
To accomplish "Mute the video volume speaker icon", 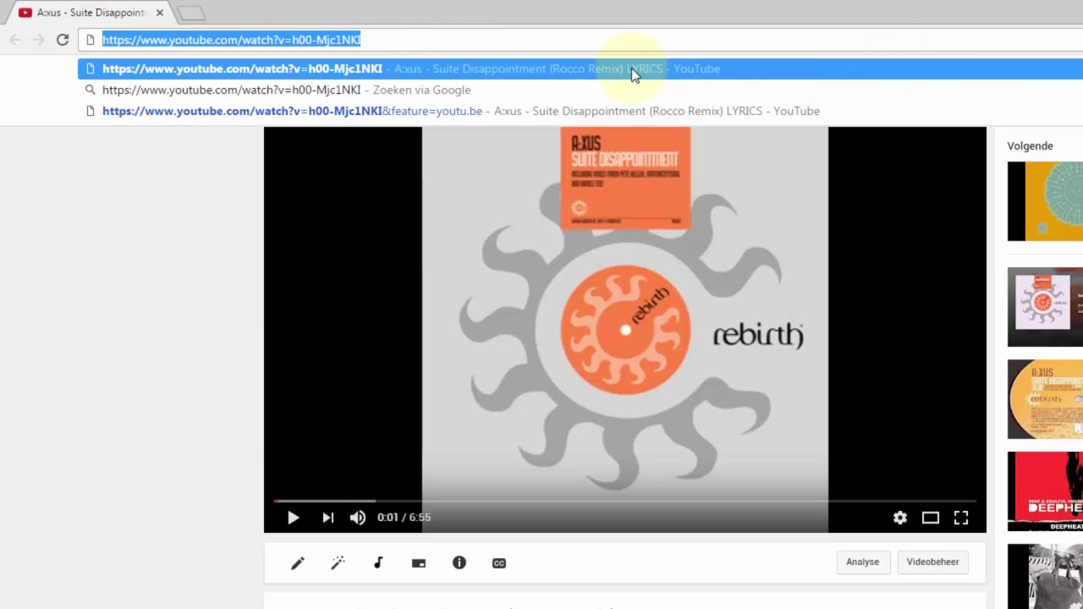I will (x=358, y=518).
